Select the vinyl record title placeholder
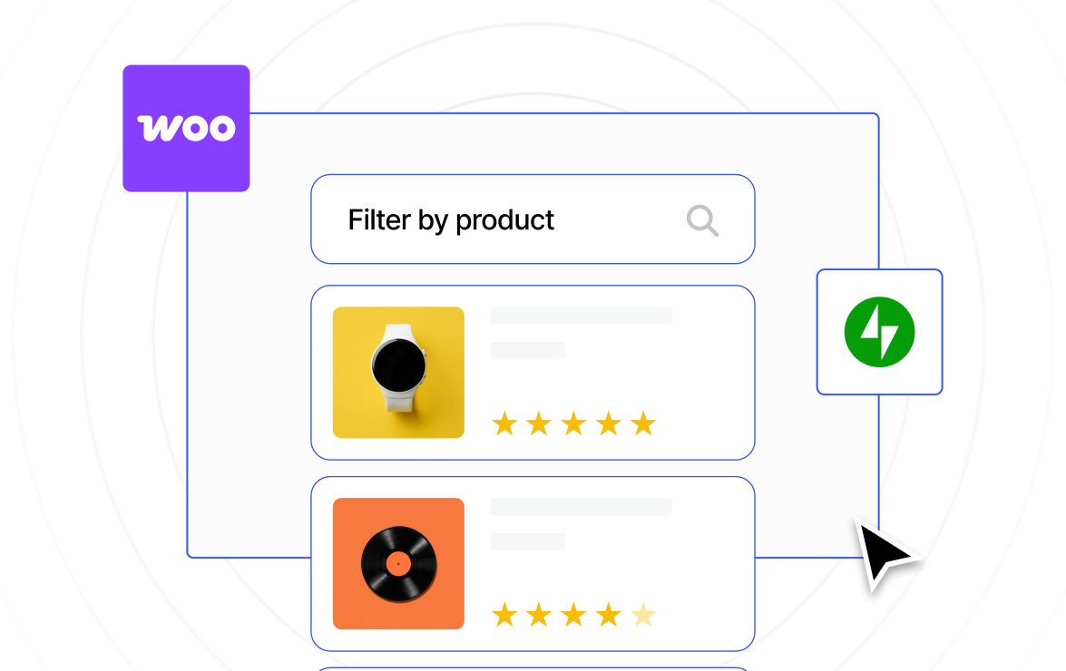 (x=582, y=507)
